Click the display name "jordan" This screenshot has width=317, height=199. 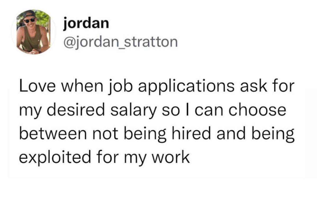tap(86, 24)
